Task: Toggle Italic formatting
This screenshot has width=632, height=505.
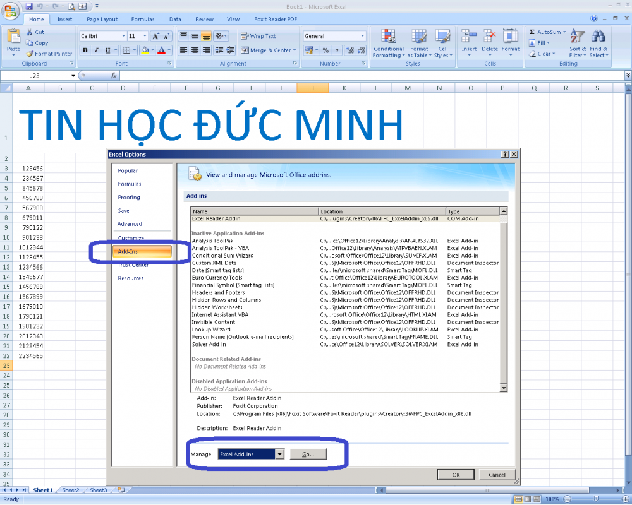Action: coord(96,50)
